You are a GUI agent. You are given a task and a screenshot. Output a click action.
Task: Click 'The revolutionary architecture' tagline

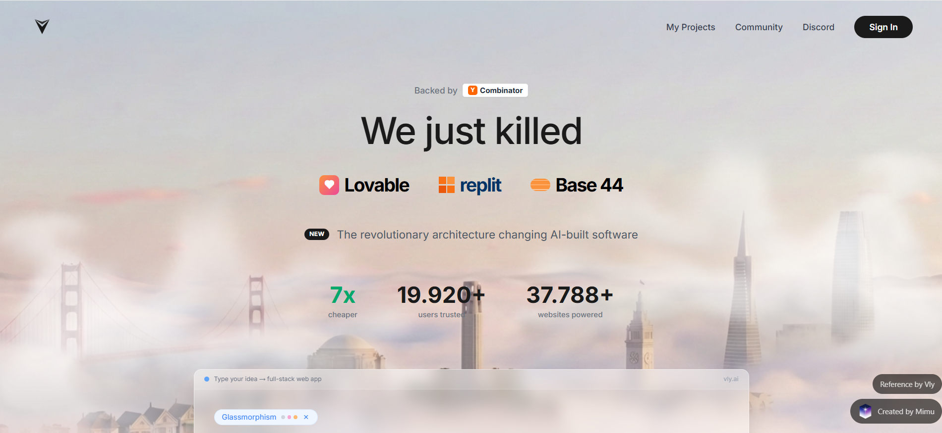[487, 235]
